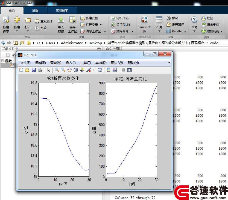228x200 pixels.
Task: Click the browse for folder icon
Action: click(22, 43)
